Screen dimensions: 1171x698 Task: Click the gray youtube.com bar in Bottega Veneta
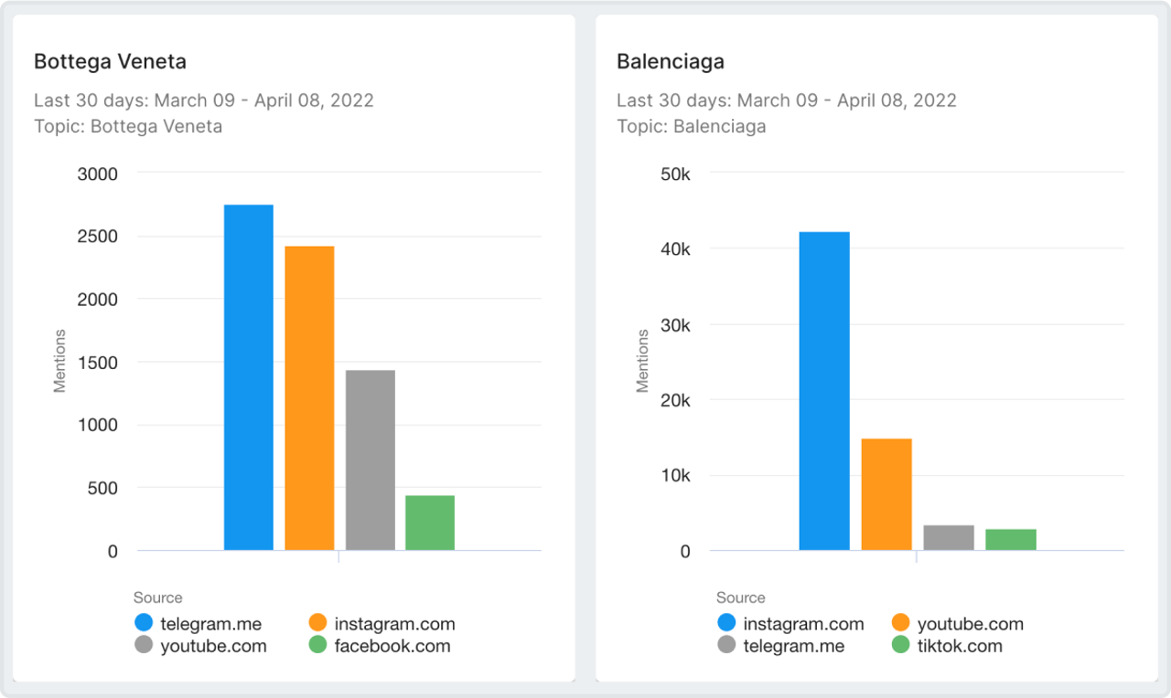[x=371, y=460]
